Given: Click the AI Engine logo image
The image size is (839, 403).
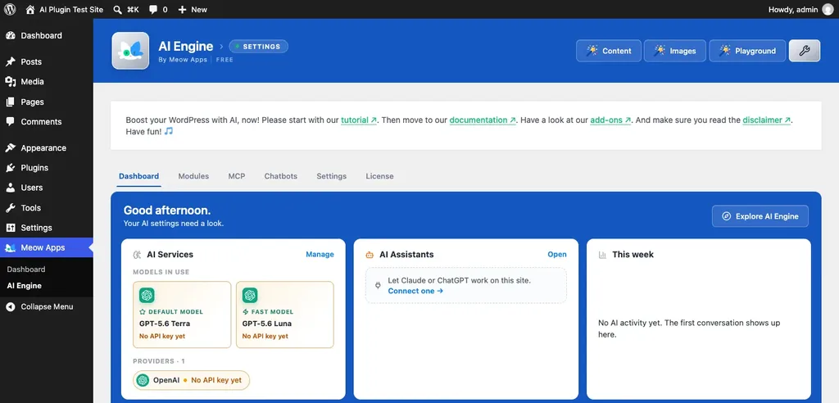Looking at the screenshot, I should pyautogui.click(x=130, y=51).
